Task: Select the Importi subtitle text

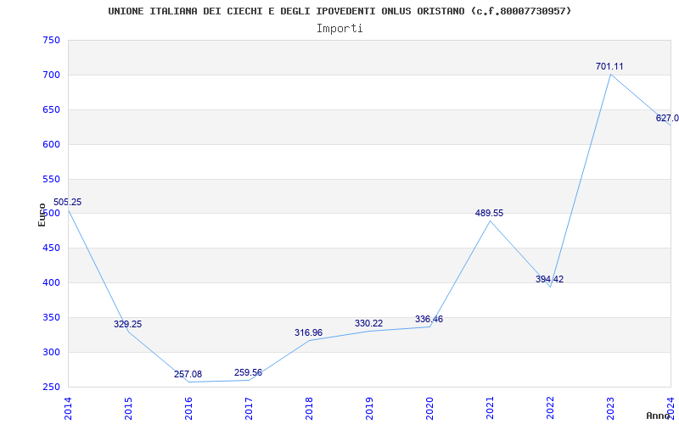Action: coord(339,28)
